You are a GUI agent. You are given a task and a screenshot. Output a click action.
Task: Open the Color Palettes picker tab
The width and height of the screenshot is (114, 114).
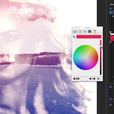85,31
